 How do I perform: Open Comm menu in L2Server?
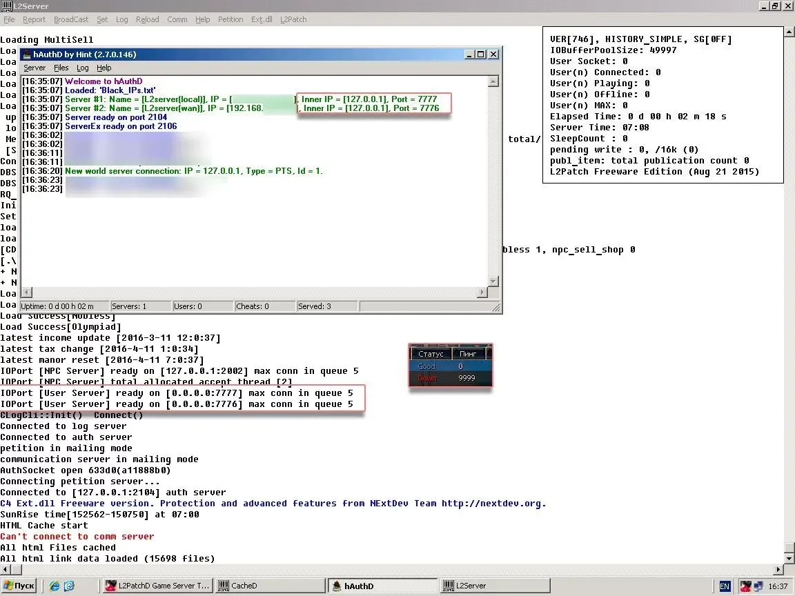click(x=177, y=19)
